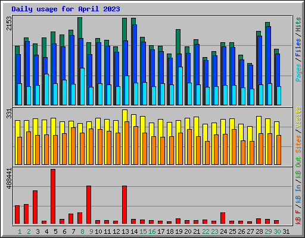This screenshot has width=305, height=238.
Task: Click day label 22 on the axis
Action: (206, 231)
